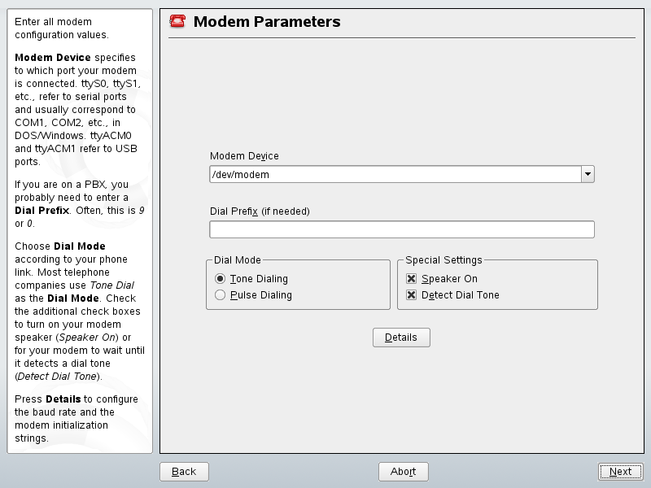Image resolution: width=651 pixels, height=488 pixels.
Task: Expand the Modem Device dropdown arrow
Action: click(588, 174)
